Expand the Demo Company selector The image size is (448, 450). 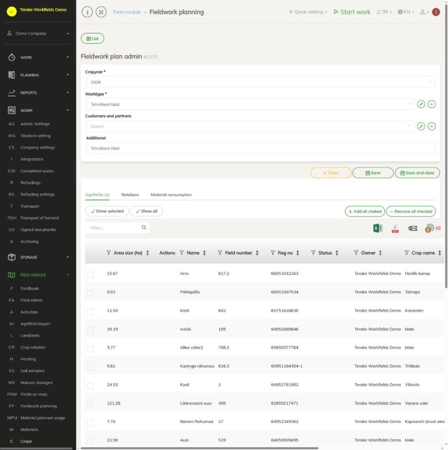click(38, 33)
